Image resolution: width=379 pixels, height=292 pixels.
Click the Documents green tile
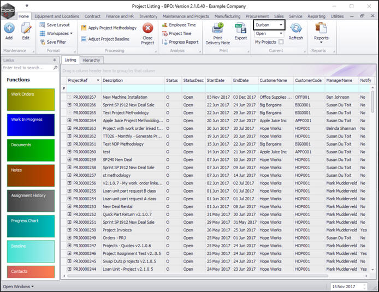31,150
